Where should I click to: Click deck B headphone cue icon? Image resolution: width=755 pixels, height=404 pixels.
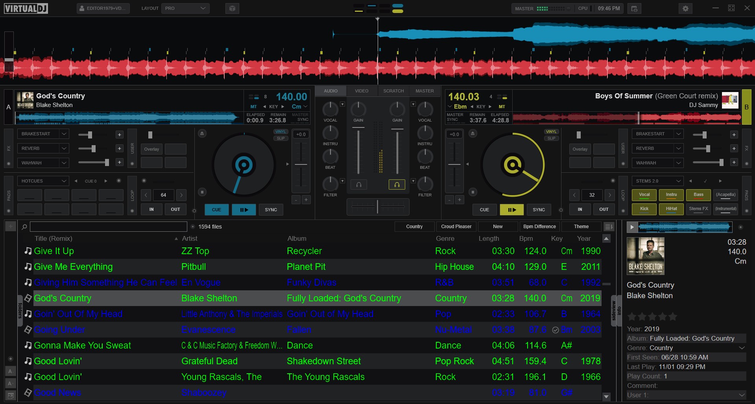[397, 184]
